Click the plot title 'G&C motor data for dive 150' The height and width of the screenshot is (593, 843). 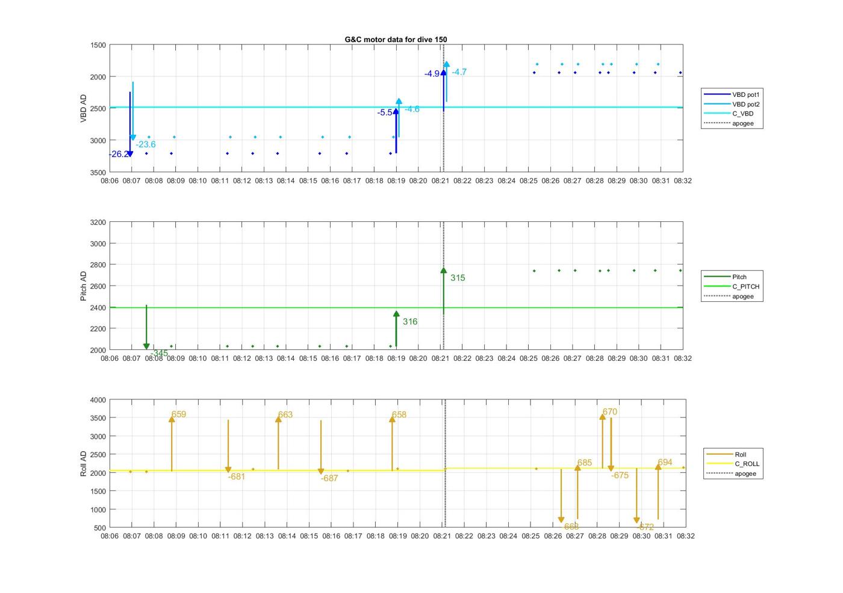point(396,39)
